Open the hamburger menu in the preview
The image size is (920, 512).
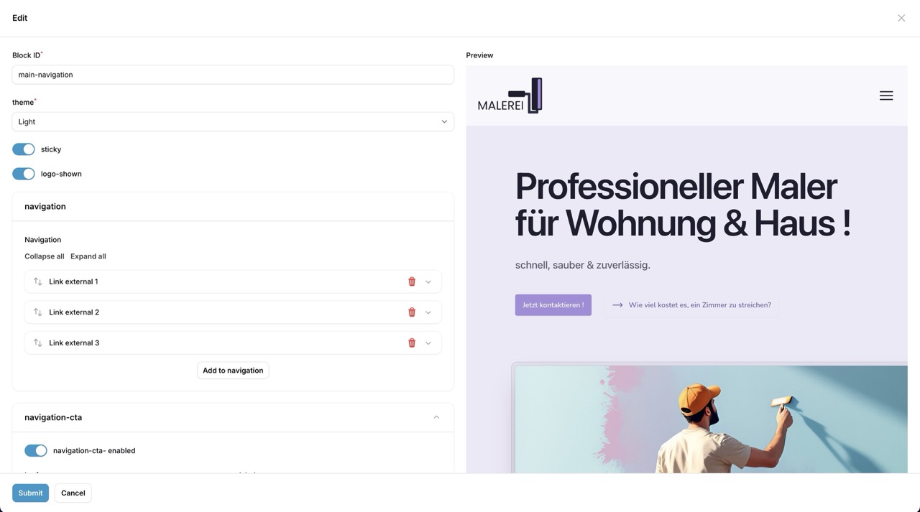pos(885,95)
